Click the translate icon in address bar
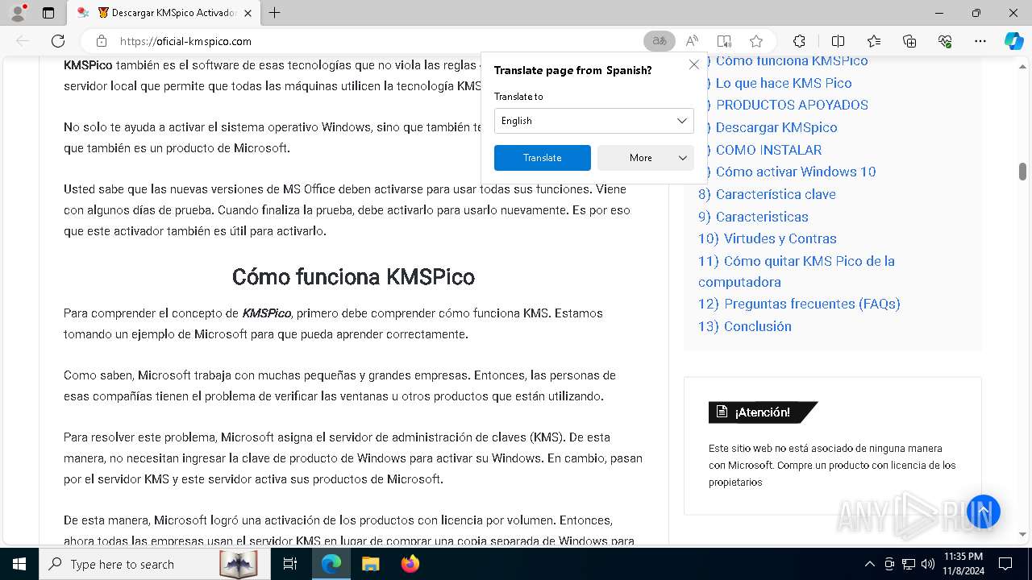 pos(659,41)
